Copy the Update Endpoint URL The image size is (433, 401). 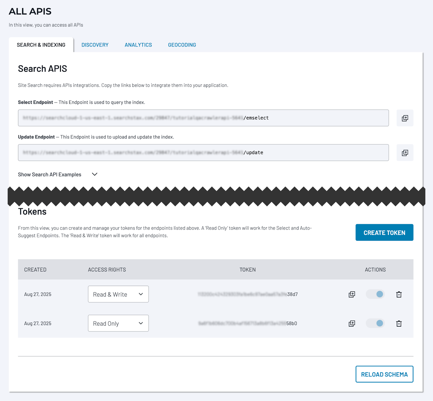405,153
